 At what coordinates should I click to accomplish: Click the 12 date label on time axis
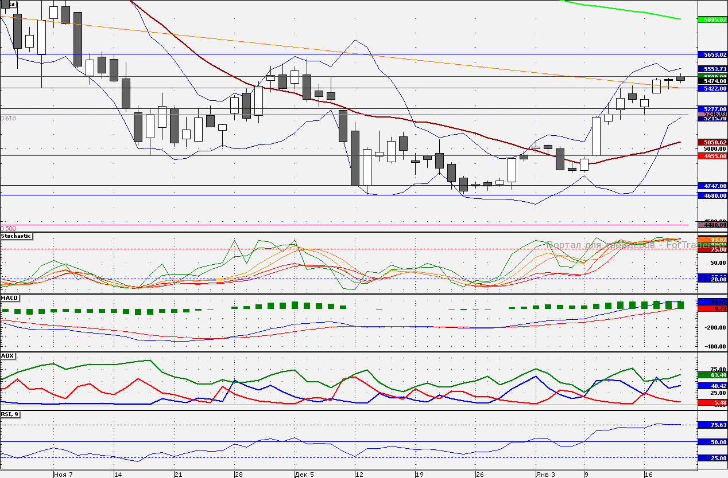(x=359, y=475)
